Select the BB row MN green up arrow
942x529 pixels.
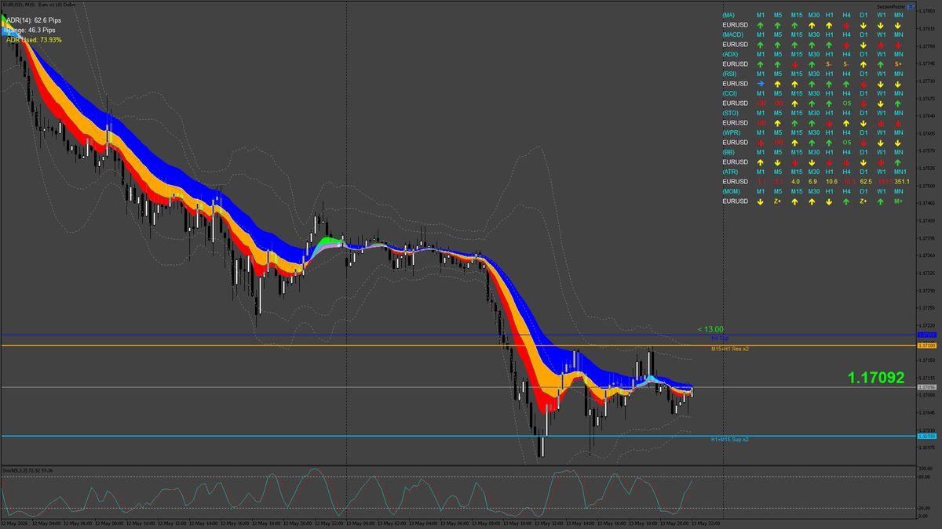(x=898, y=161)
